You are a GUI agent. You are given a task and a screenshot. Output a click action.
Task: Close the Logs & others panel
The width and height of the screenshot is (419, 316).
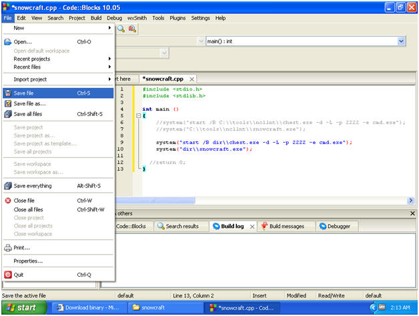(412, 213)
